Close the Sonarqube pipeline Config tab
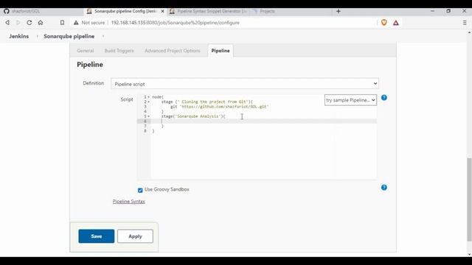The height and width of the screenshot is (265, 472). 162,11
